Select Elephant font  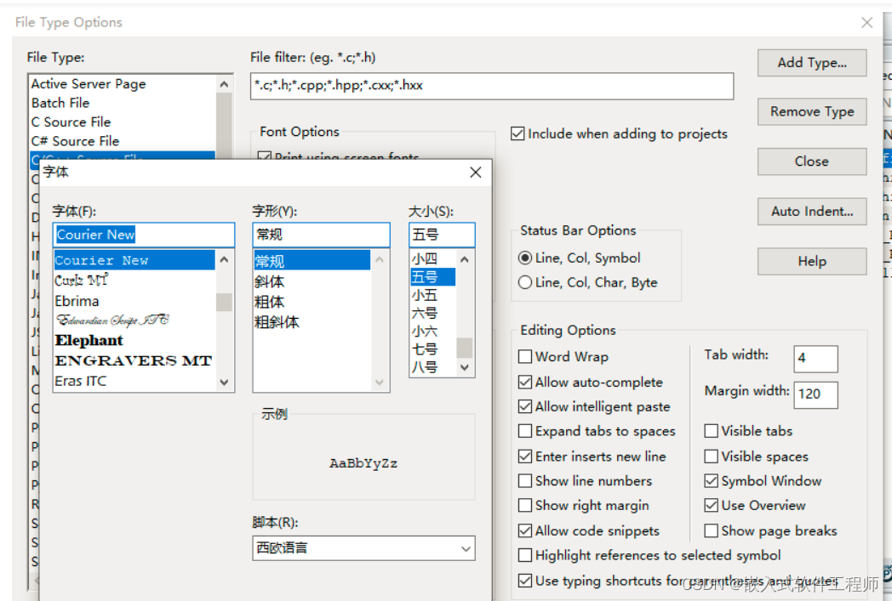pos(134,340)
